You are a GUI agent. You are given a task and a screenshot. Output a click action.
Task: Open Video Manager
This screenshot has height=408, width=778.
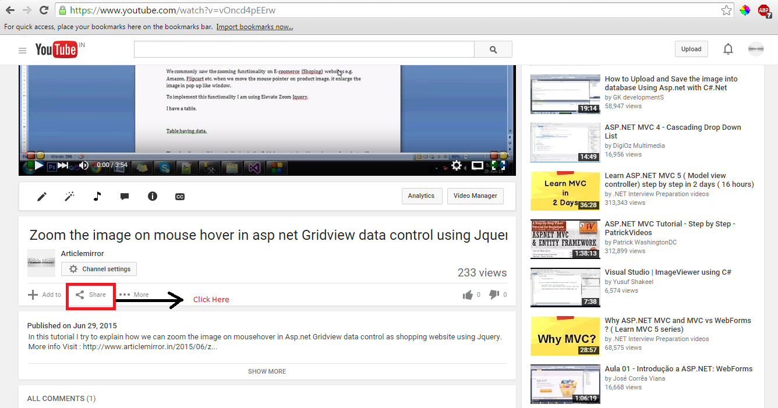475,196
